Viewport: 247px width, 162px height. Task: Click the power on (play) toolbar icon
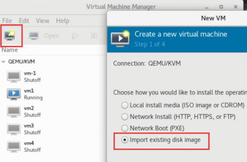pyautogui.click(x=75, y=36)
